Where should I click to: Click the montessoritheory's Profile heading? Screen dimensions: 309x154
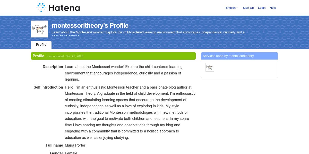[90, 25]
